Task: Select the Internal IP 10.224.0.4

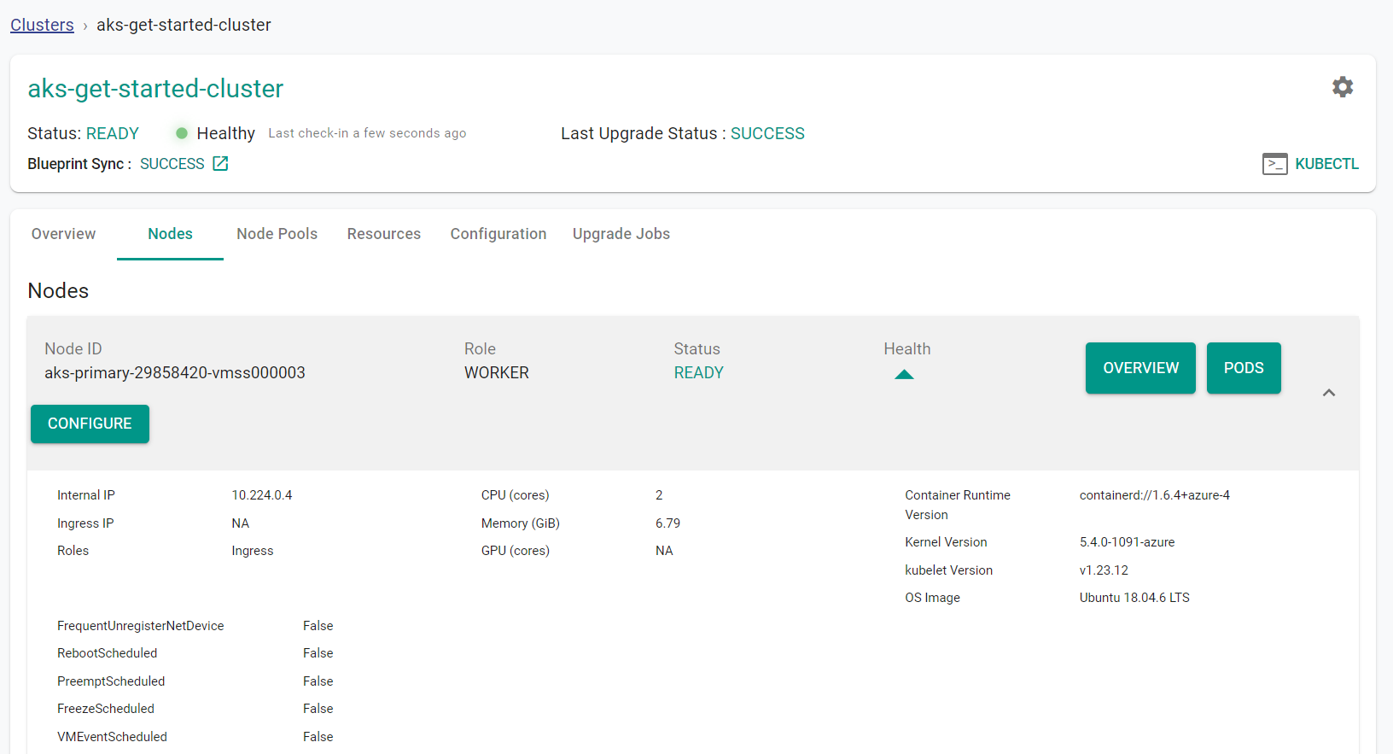Action: 262,495
